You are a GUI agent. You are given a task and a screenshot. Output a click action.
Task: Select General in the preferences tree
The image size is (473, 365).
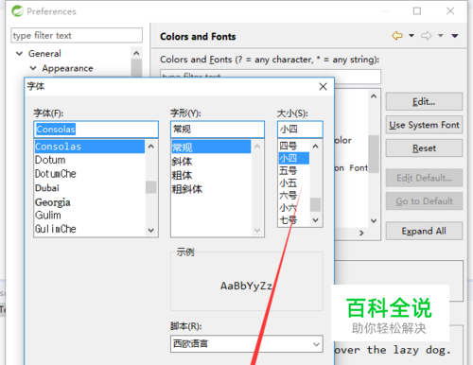44,54
